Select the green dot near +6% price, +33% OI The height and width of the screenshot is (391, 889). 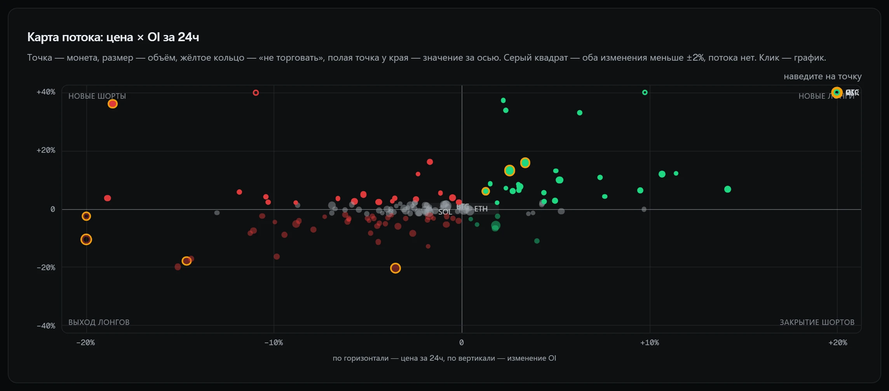tap(580, 113)
